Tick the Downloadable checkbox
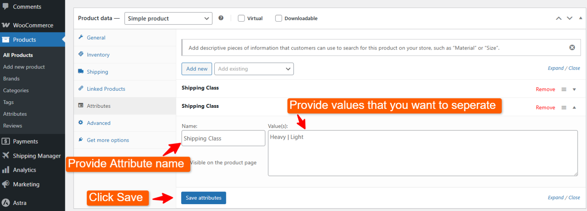This screenshot has height=211, width=587. tap(279, 18)
